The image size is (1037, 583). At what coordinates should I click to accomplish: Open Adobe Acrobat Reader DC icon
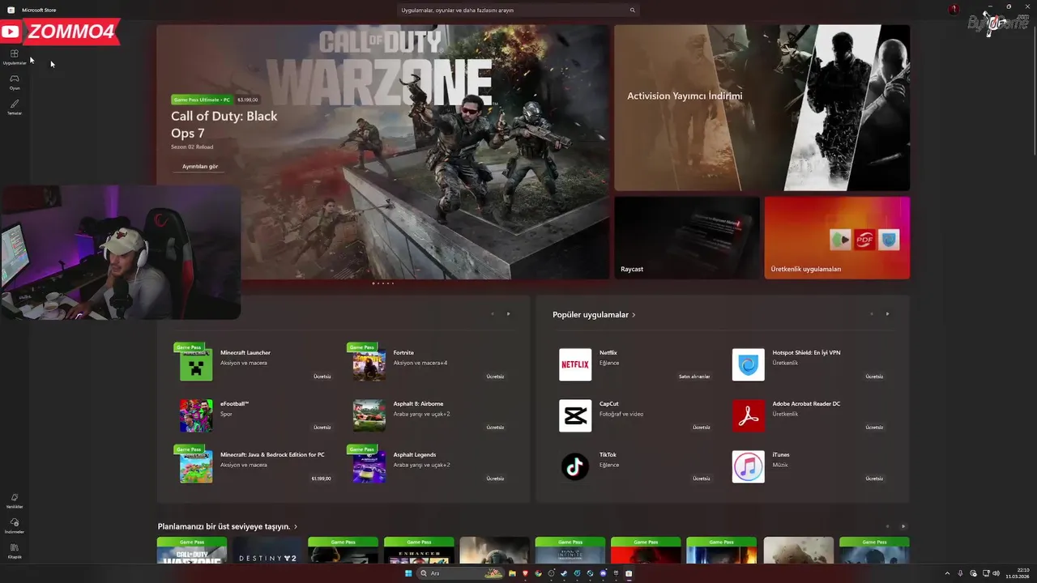749,415
